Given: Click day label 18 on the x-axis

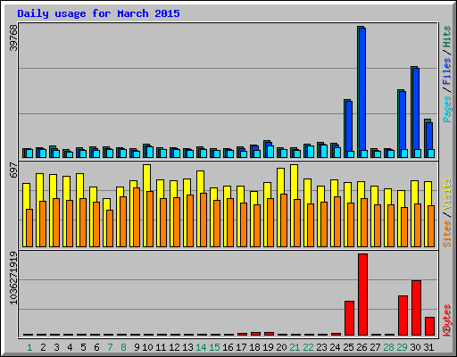Looking at the screenshot, I should coord(254,347).
